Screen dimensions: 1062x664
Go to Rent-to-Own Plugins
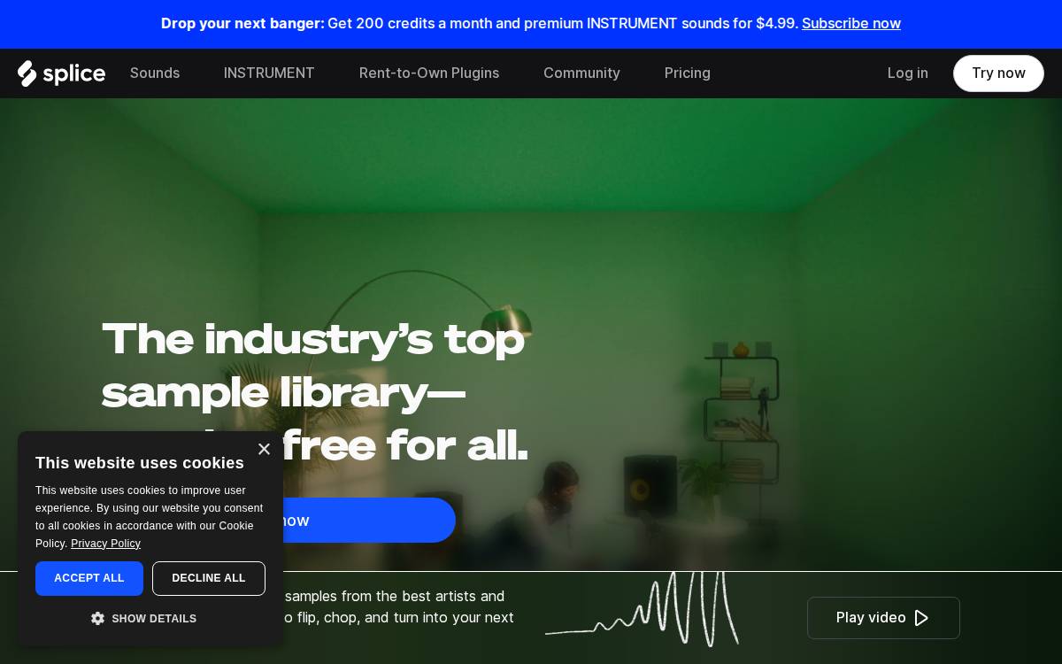(x=429, y=73)
